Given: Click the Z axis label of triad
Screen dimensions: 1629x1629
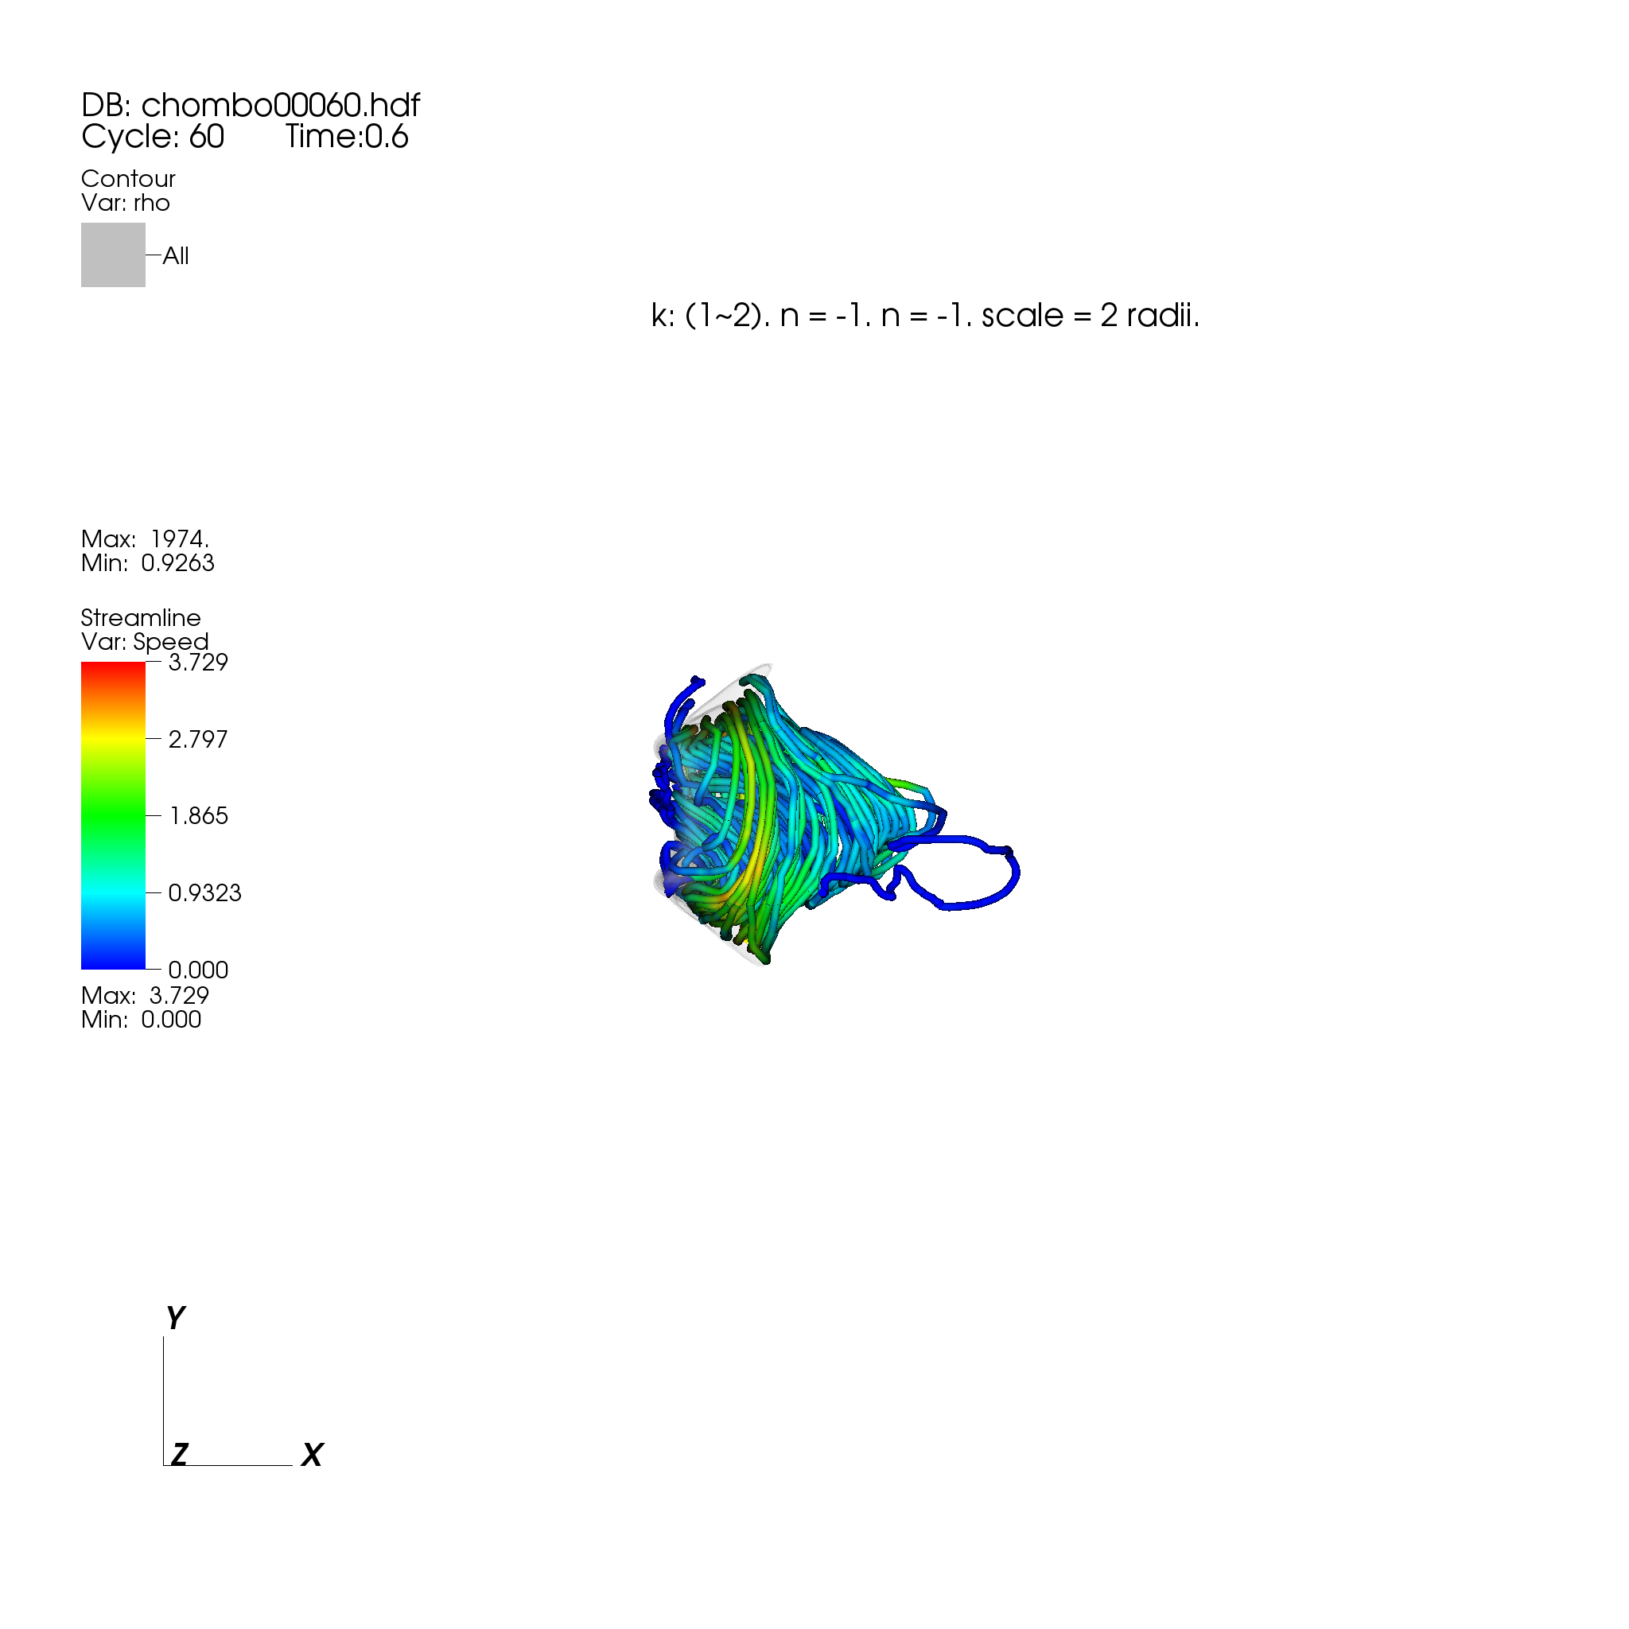Looking at the screenshot, I should click(x=180, y=1455).
